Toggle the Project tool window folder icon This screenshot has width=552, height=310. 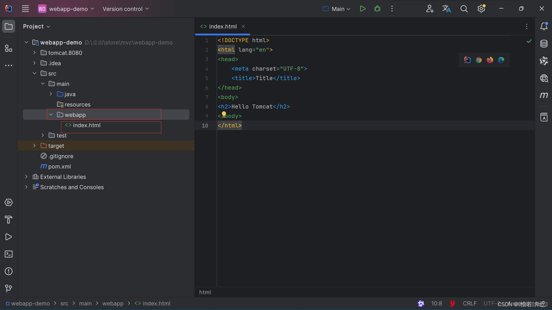pos(9,26)
